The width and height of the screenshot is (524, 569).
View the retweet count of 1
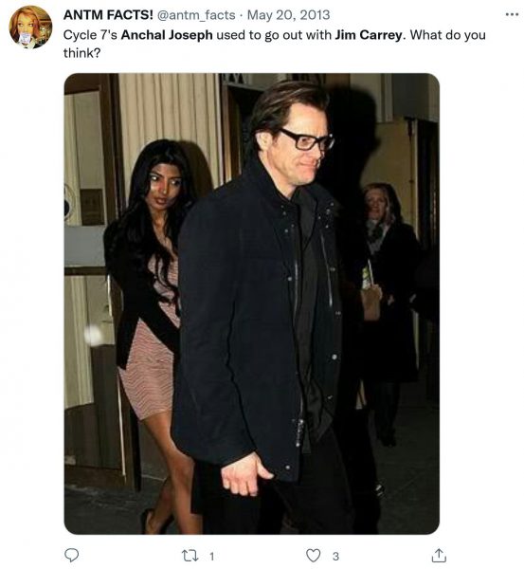211,556
